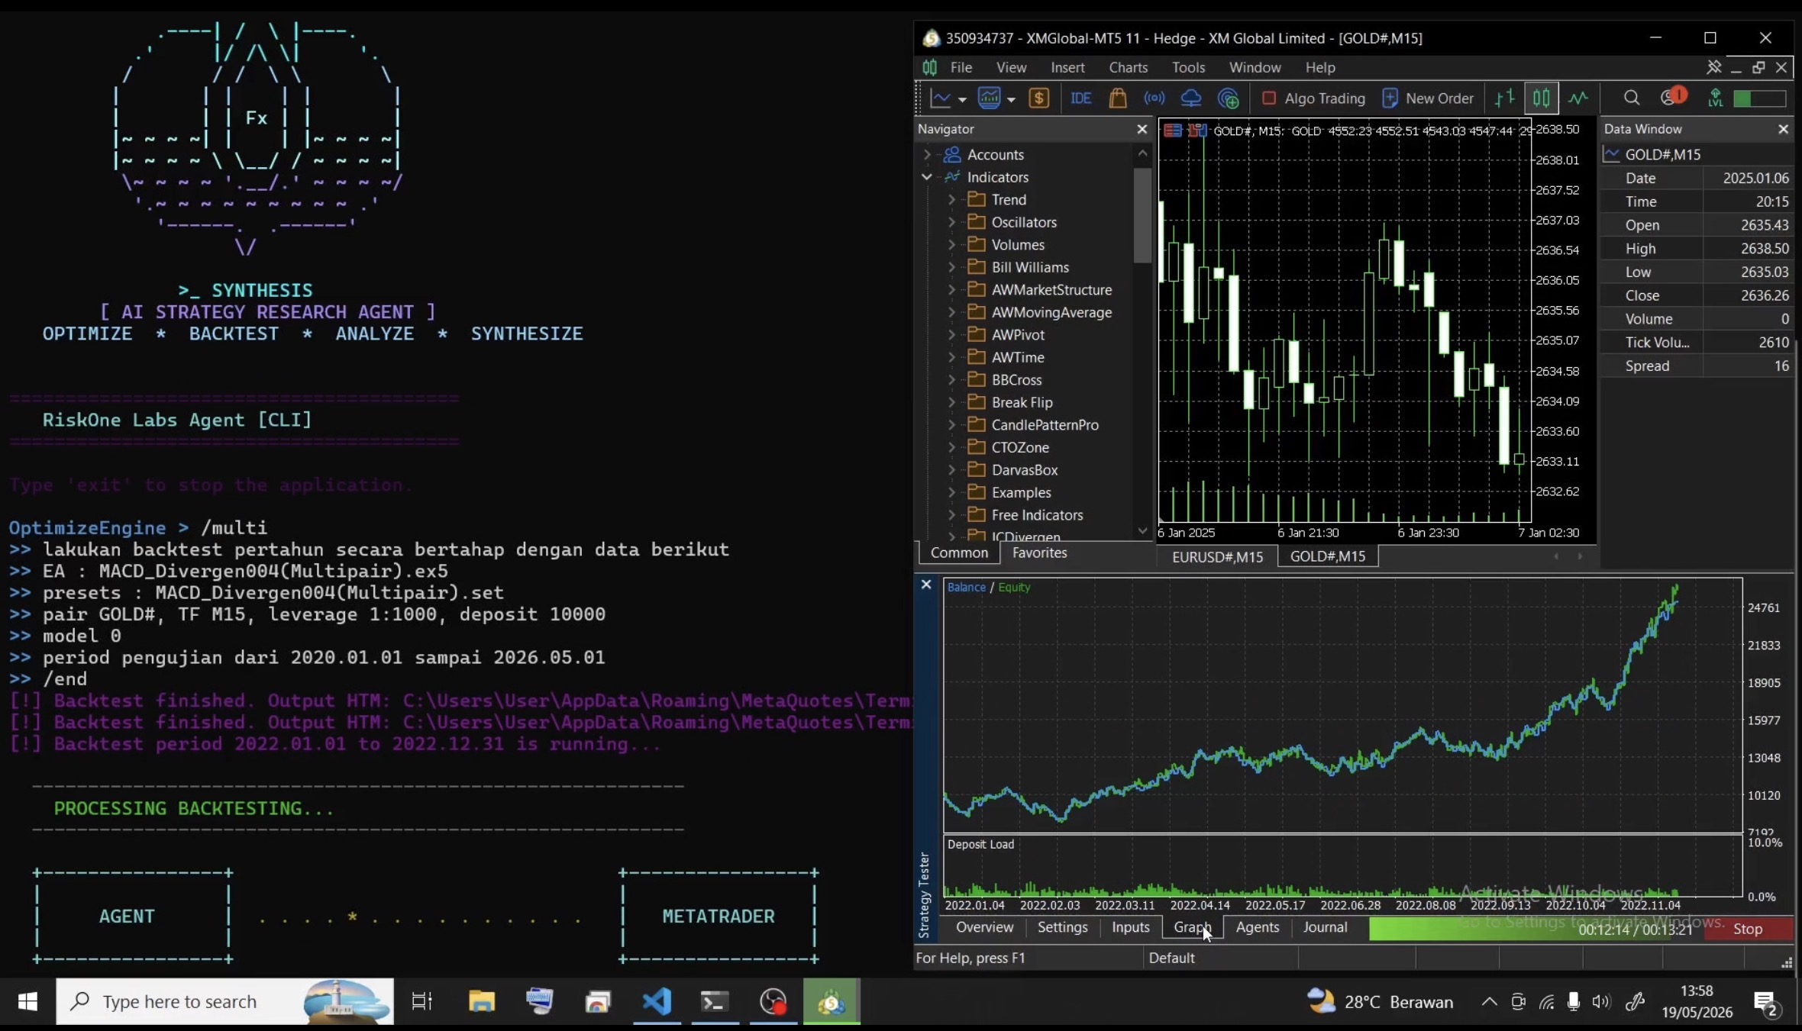Open the weather widget showing 28°C Berawan
Image resolution: width=1802 pixels, height=1031 pixels.
(1380, 1001)
